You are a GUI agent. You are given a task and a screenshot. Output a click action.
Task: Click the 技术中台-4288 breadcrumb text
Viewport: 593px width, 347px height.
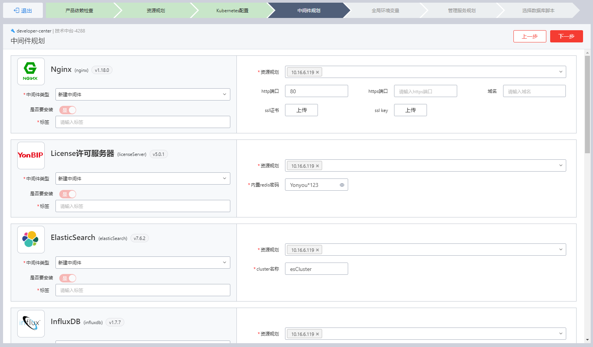coord(70,31)
